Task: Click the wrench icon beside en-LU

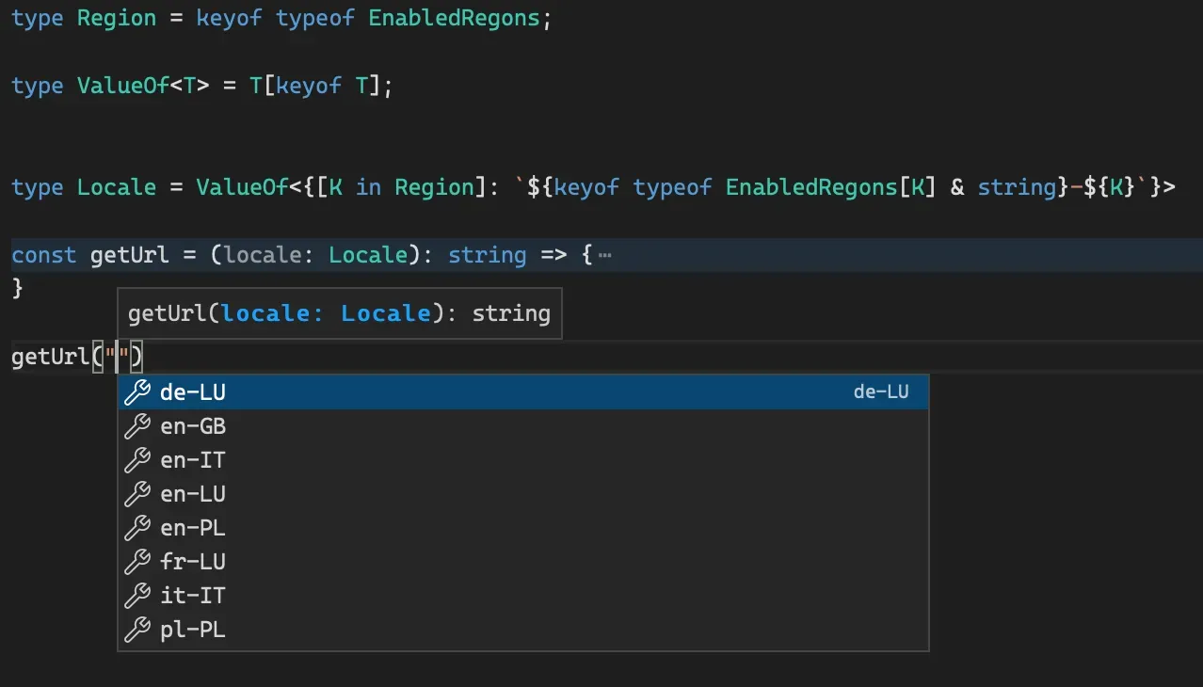Action: [137, 494]
